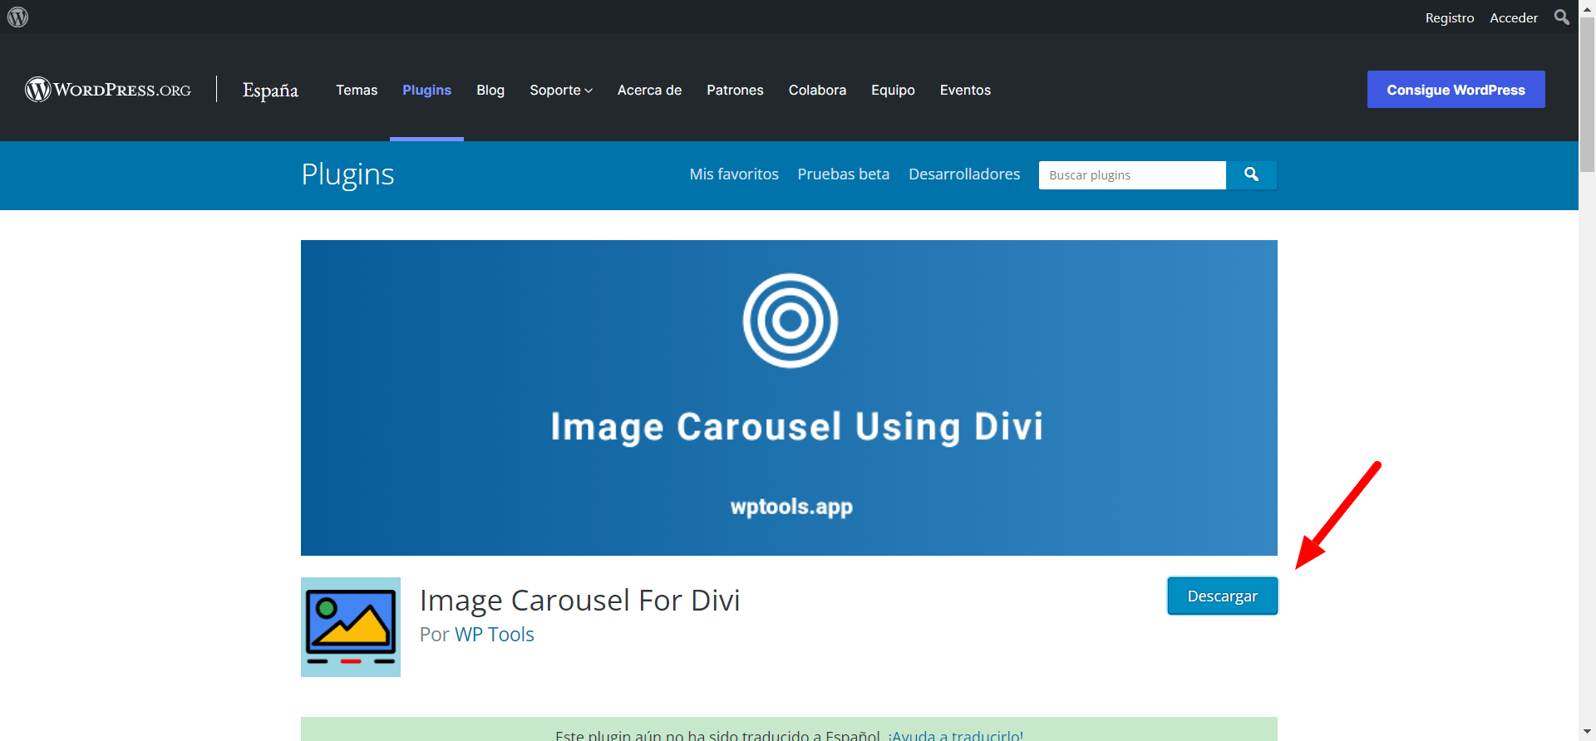Navigate to the Equipo menu item
The width and height of the screenshot is (1596, 741).
coord(893,90)
